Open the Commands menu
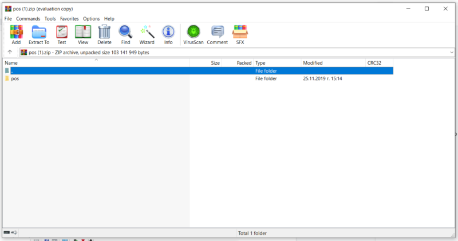 28,19
